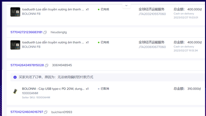Open the USB type-c cable product thumbnail

[15, 91]
